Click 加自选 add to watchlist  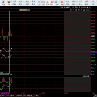84,7
